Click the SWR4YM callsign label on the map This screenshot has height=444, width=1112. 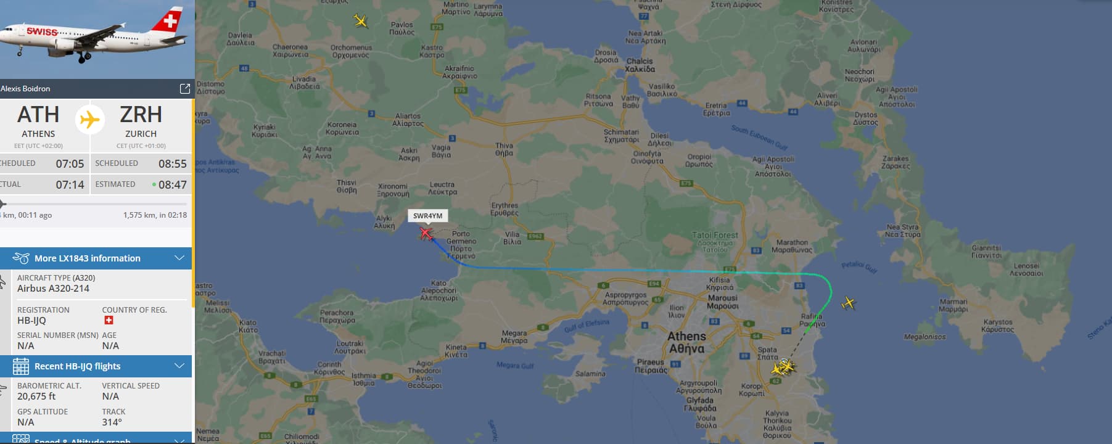click(x=428, y=216)
